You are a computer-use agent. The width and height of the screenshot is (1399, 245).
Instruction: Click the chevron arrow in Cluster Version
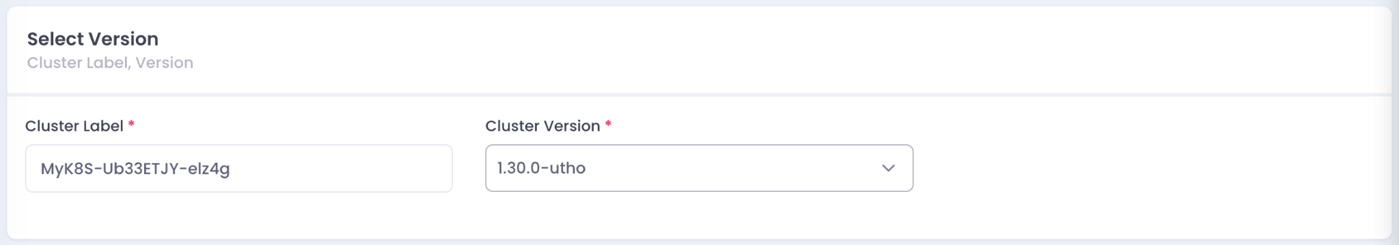pos(888,168)
